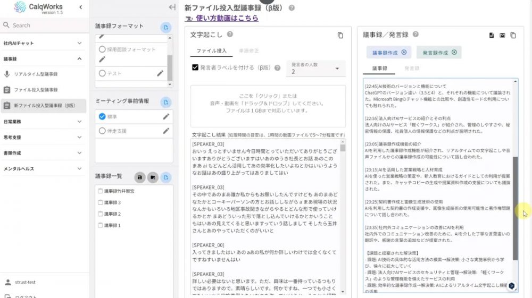Viewport: 532px width, 298px height.
Task: Open the 発言者の人数 dropdown
Action: pyautogui.click(x=316, y=69)
